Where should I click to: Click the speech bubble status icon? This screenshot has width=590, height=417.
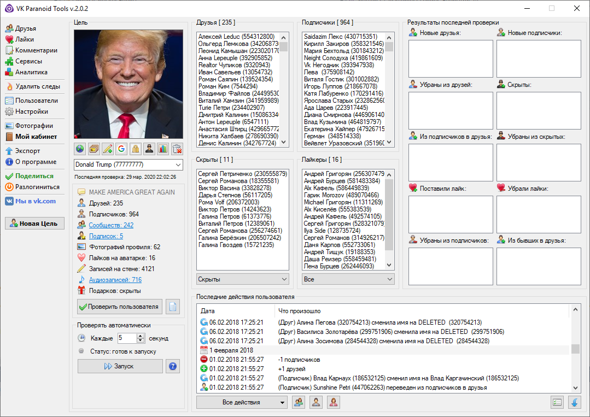81,192
